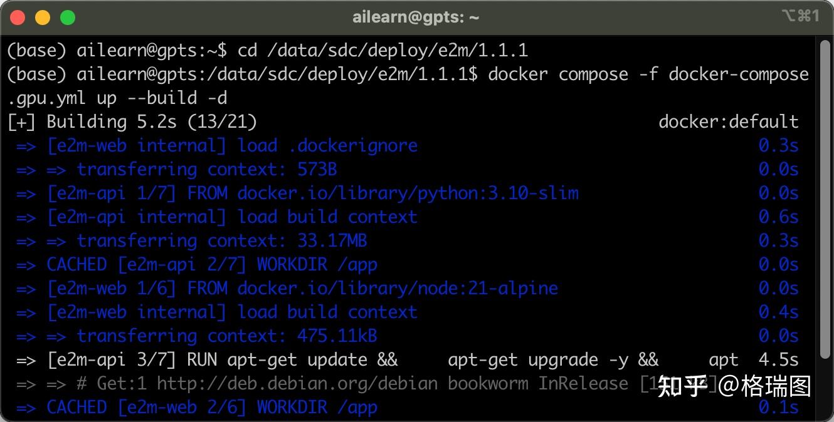
Task: Click the 知乎 @格瑞图 watermark
Action: click(734, 386)
